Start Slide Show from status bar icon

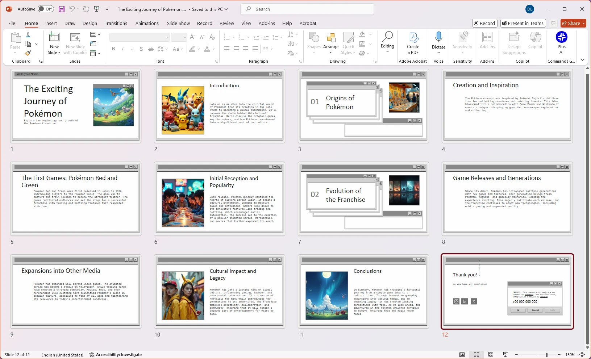505,355
